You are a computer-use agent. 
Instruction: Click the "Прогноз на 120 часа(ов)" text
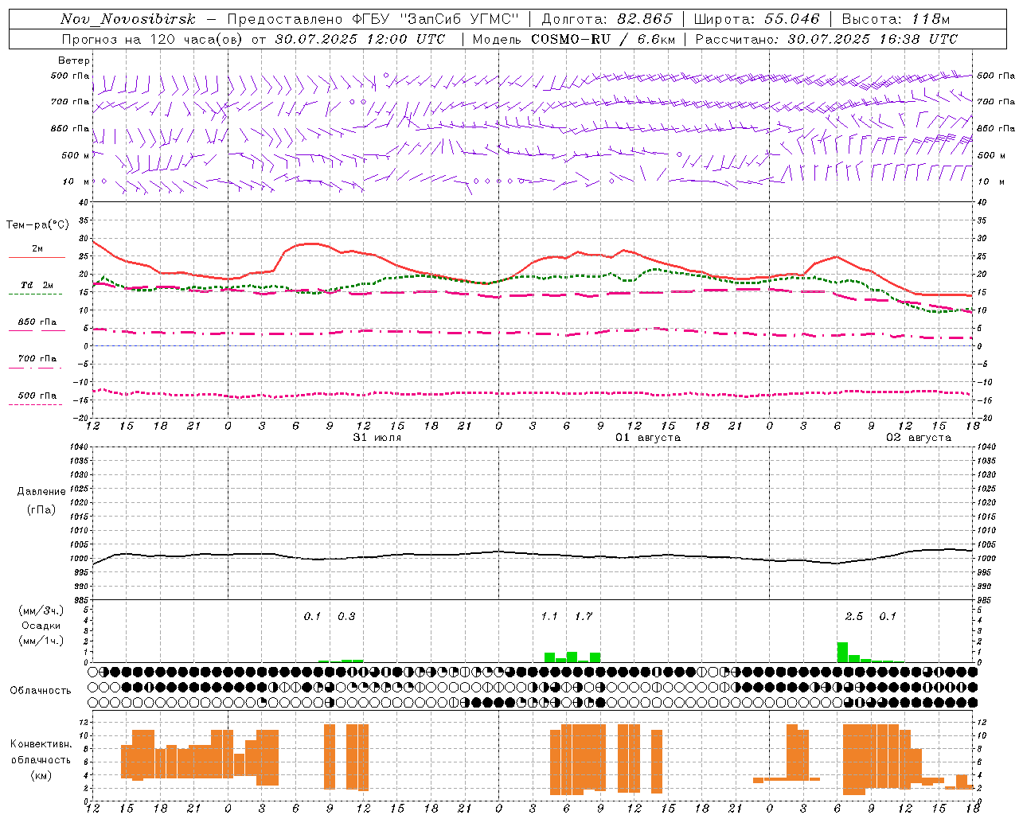[x=153, y=39]
